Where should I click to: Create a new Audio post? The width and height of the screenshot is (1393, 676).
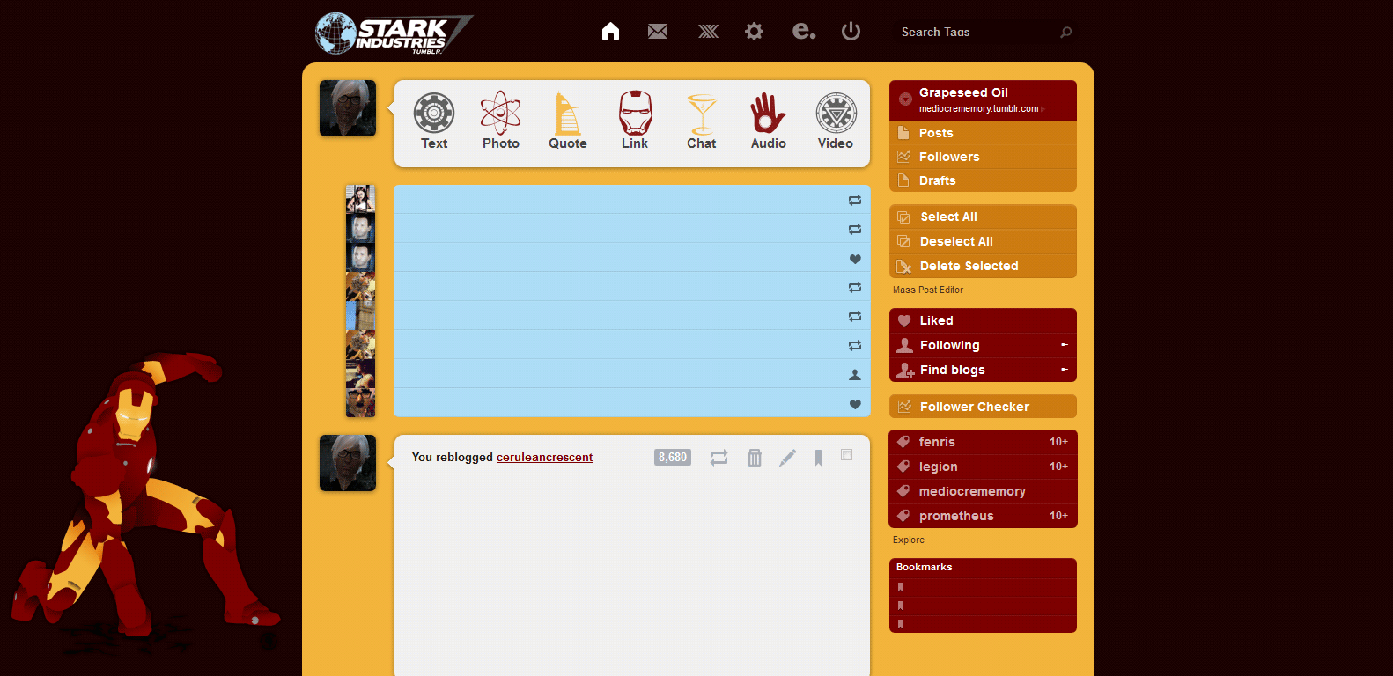(769, 121)
